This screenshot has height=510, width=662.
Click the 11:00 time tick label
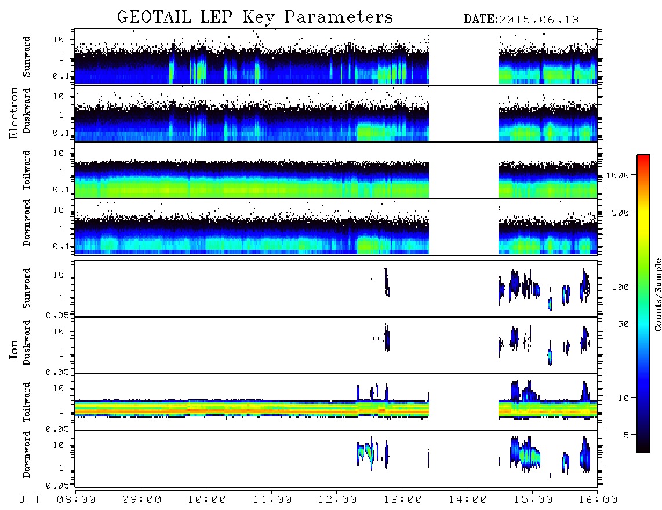[x=272, y=500]
